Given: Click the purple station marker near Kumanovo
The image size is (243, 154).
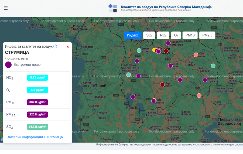Looking at the screenshot, I should [168, 43].
